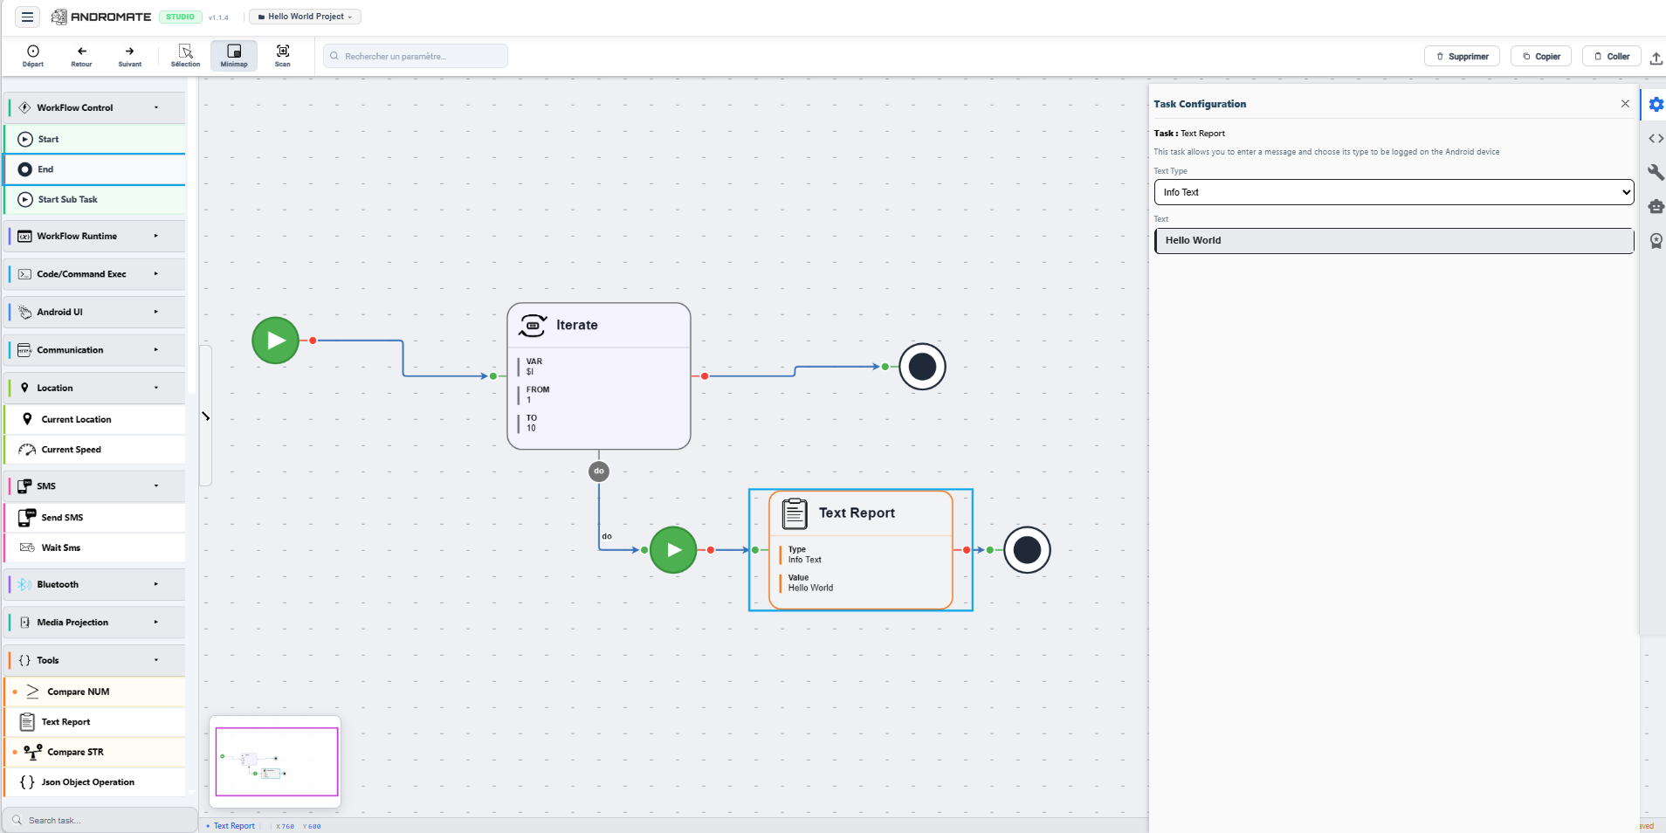
Task: Expand the Bluetooth category
Action: pyautogui.click(x=94, y=584)
